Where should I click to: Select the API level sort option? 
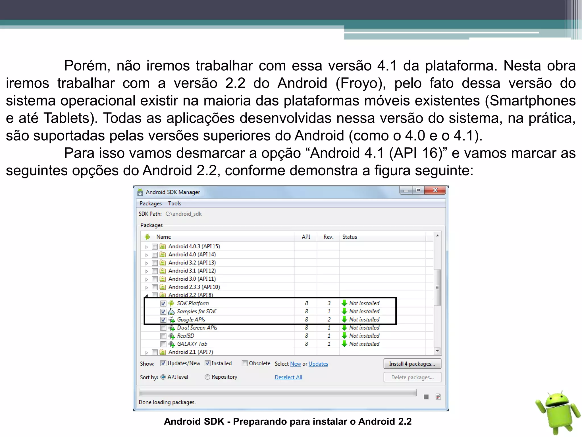point(163,377)
